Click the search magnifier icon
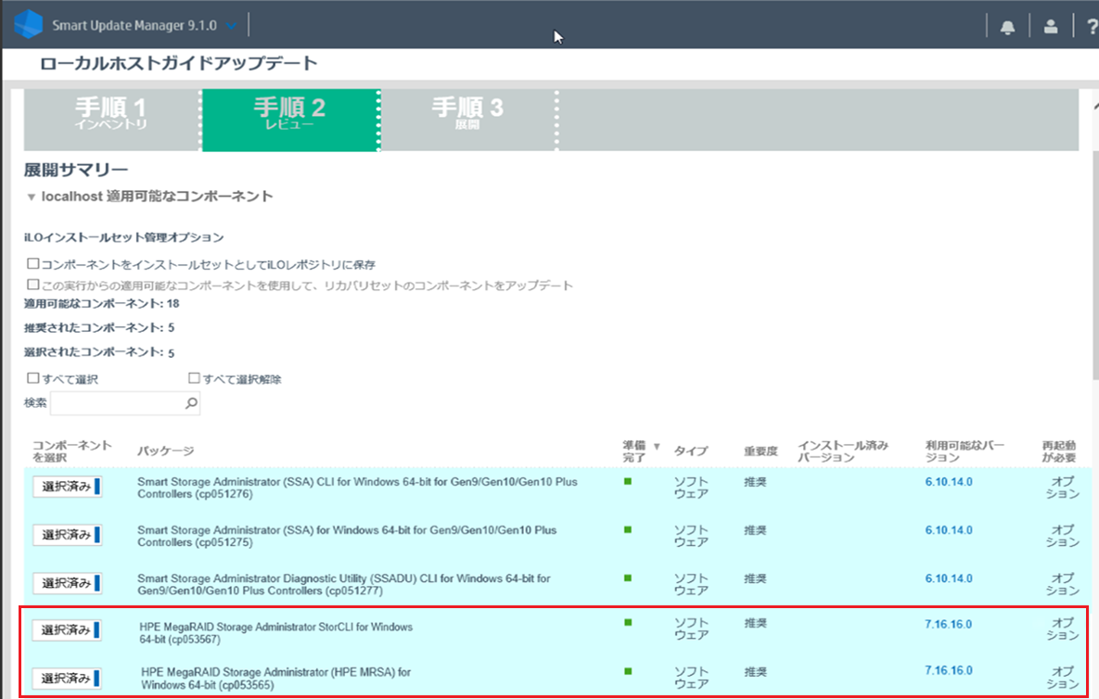This screenshot has height=699, width=1099. (x=191, y=402)
